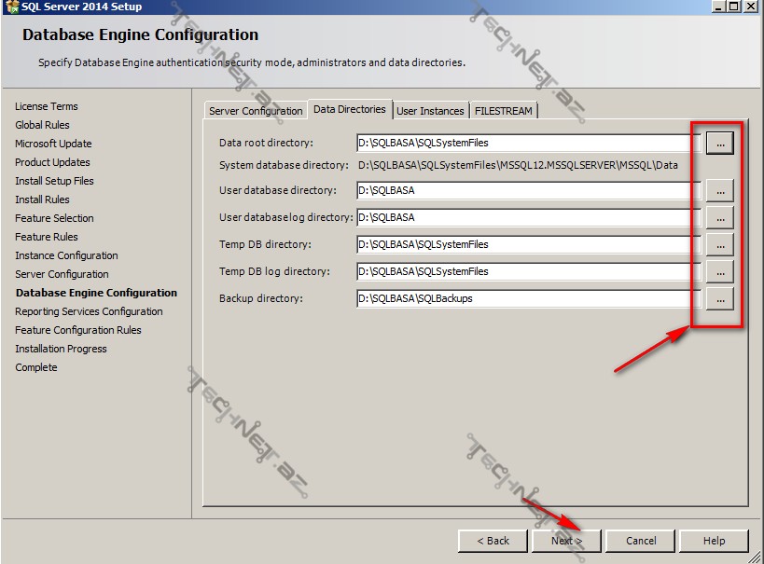
Task: Focus the User database directory text field
Action: [x=522, y=190]
